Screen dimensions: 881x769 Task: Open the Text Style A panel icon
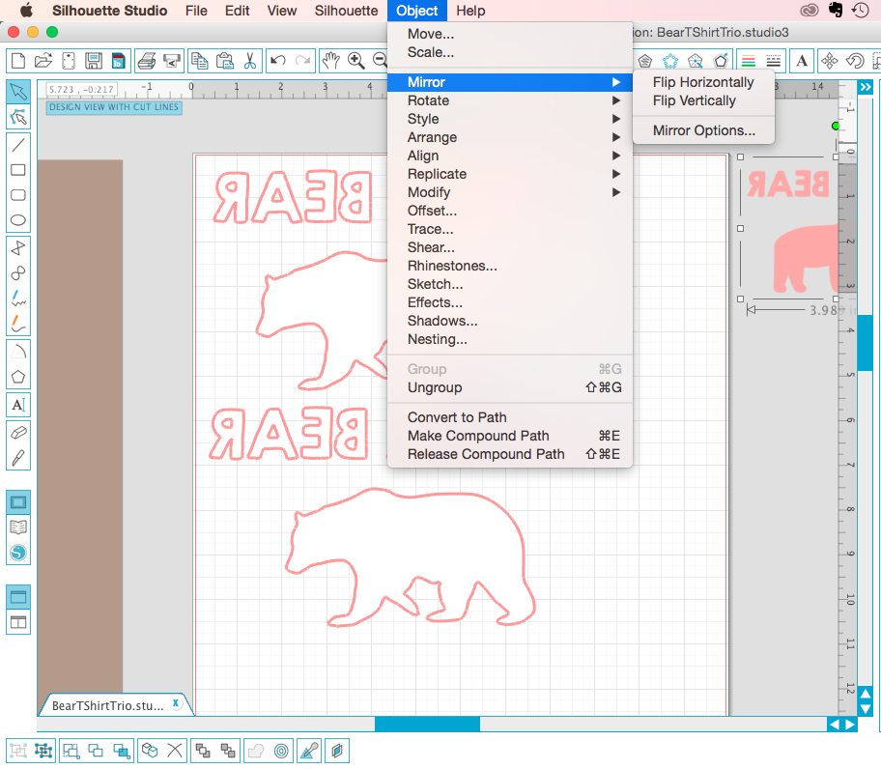(802, 61)
